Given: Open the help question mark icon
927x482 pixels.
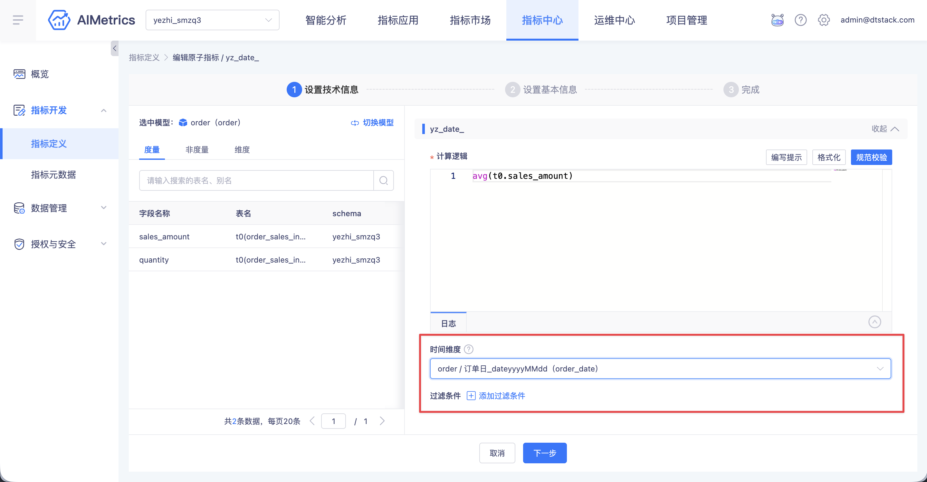Looking at the screenshot, I should [x=800, y=20].
